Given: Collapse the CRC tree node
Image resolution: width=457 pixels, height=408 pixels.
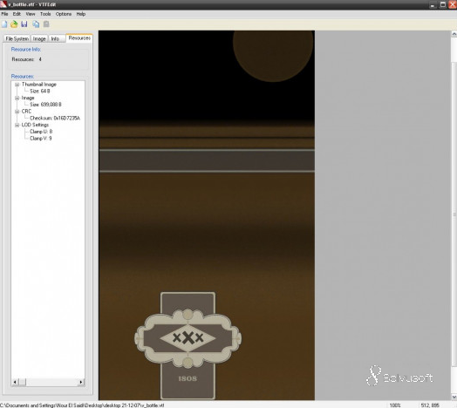Looking at the screenshot, I should [17, 112].
